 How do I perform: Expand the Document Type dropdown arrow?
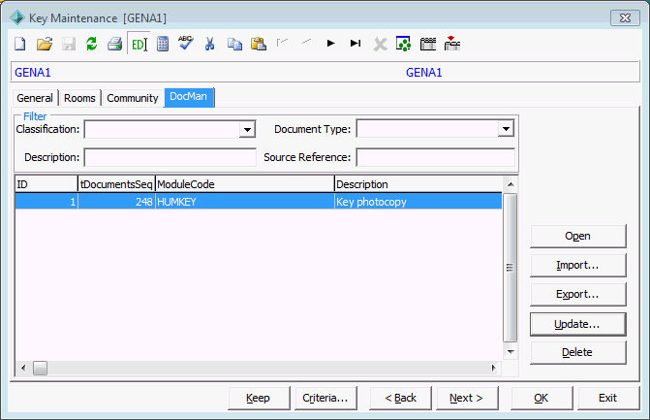[506, 129]
